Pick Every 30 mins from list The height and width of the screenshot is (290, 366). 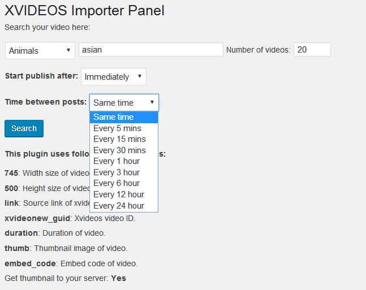(x=124, y=150)
